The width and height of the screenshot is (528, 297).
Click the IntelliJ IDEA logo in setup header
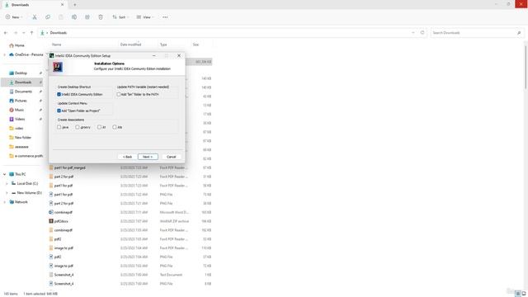pyautogui.click(x=58, y=67)
